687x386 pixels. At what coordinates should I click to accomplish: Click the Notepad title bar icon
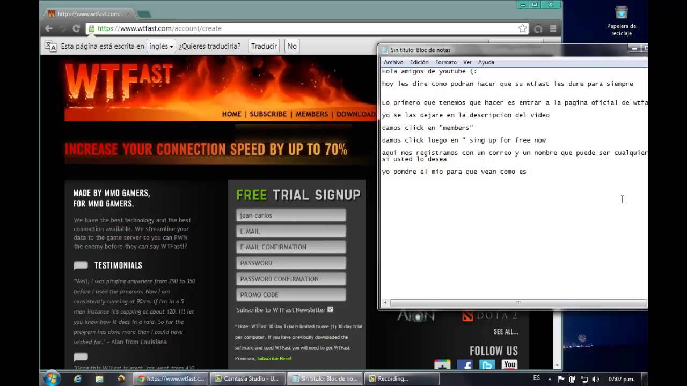tap(384, 50)
